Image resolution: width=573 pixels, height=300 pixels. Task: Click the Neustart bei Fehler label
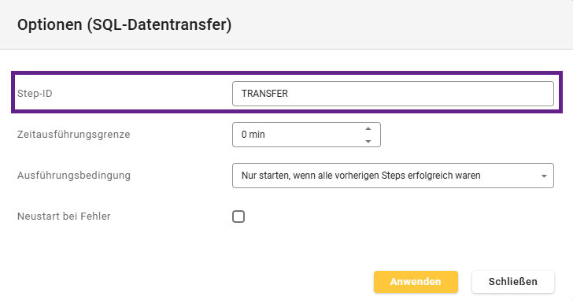64,217
